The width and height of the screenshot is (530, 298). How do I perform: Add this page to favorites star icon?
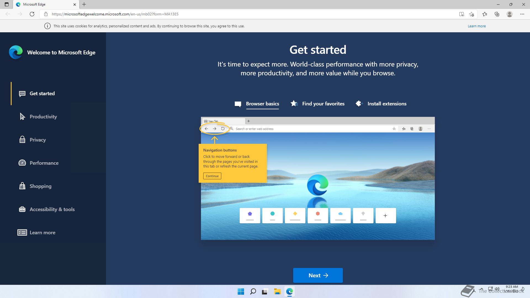471,14
